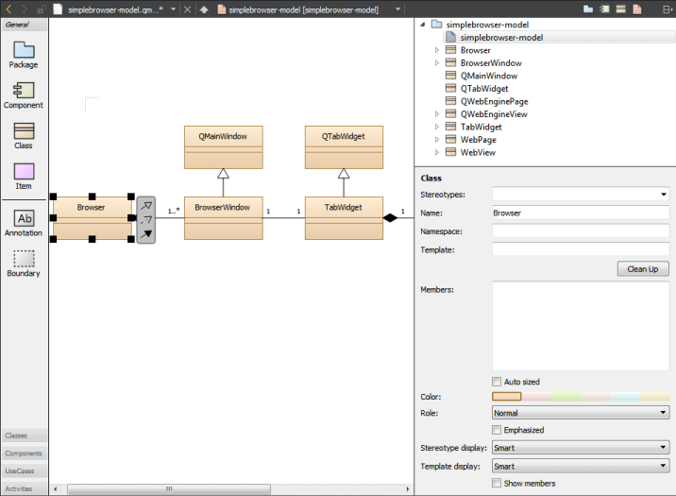Open the Stereotypes dropdown
Image resolution: width=676 pixels, height=496 pixels.
(x=581, y=194)
